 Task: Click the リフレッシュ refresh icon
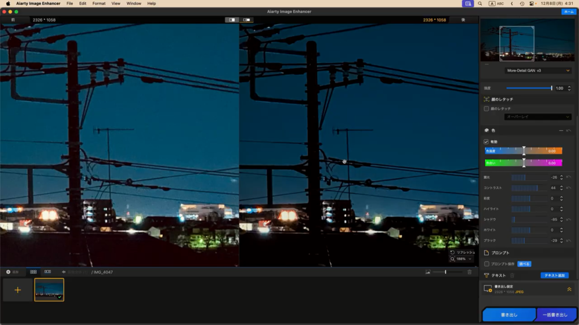[x=453, y=252]
